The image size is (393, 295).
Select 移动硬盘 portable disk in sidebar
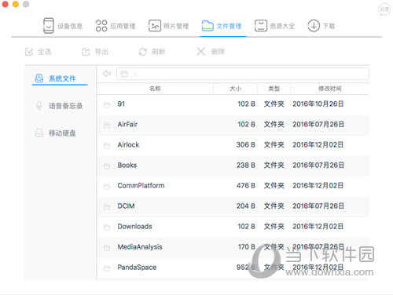click(56, 133)
